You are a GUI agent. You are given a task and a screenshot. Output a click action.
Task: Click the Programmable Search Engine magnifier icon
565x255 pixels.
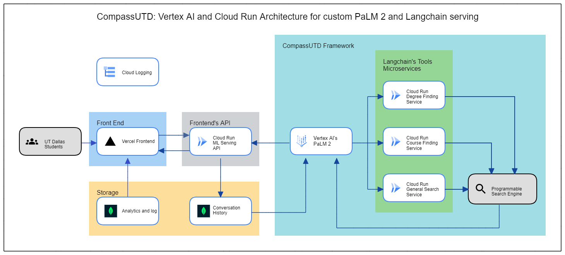(481, 189)
